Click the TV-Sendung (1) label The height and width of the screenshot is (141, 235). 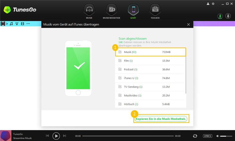click(133, 87)
